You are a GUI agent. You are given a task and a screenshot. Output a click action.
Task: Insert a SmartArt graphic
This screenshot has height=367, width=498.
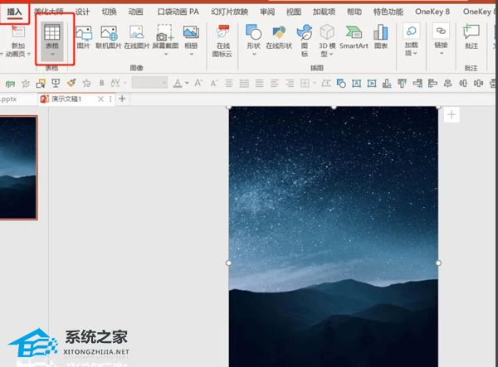point(354,38)
